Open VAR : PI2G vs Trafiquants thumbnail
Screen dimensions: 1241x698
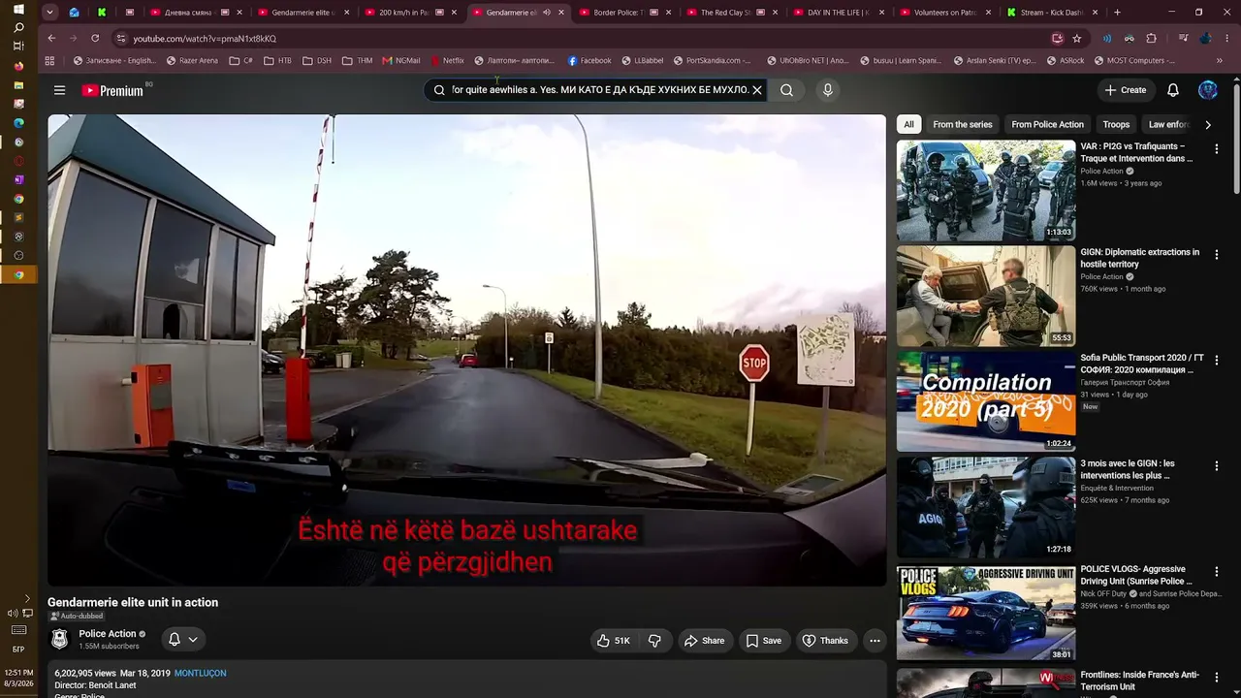986,191
